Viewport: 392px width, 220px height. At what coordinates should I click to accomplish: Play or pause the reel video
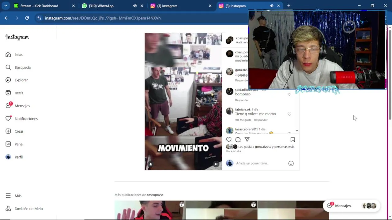(183, 101)
